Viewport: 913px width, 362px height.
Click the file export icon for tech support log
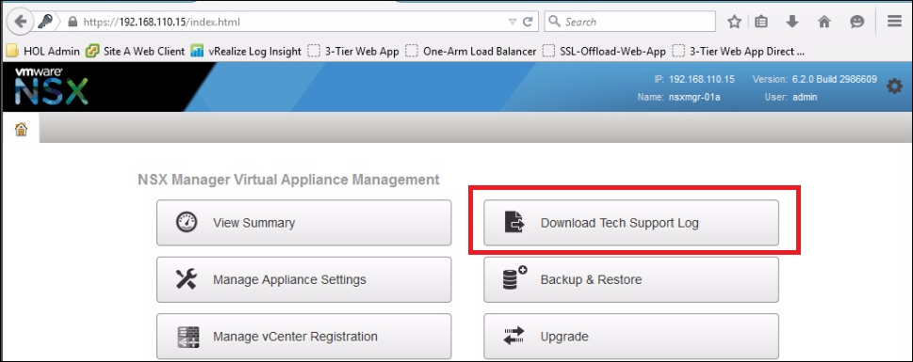point(514,223)
